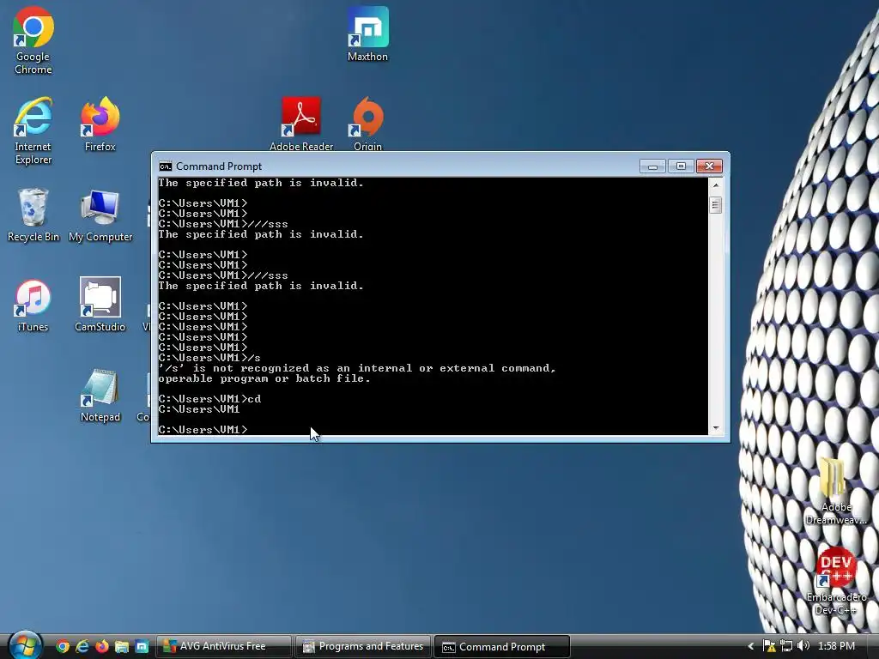
Task: Select the Internet Explorer desktop icon
Action: point(33,130)
